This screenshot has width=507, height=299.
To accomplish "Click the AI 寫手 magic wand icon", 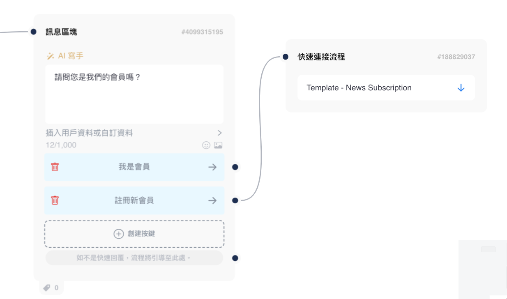I will coord(51,56).
